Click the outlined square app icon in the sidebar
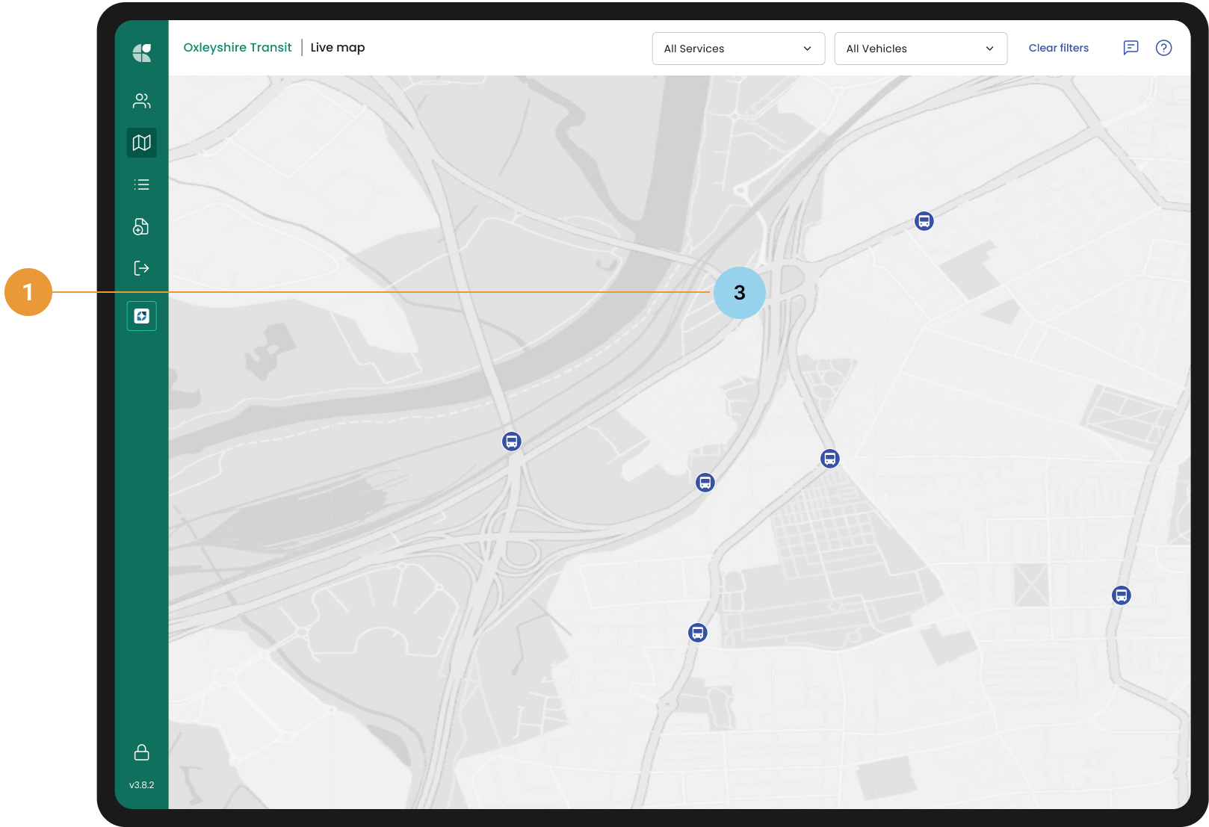Image resolution: width=1209 pixels, height=827 pixels. point(141,316)
